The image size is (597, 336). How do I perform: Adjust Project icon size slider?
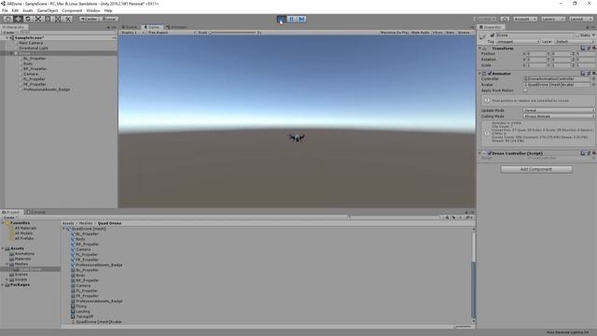[464, 327]
